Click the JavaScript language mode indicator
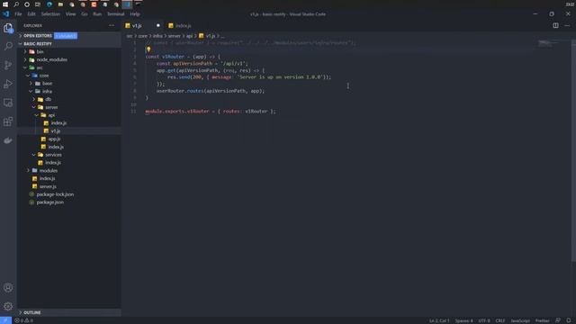 tap(520, 320)
